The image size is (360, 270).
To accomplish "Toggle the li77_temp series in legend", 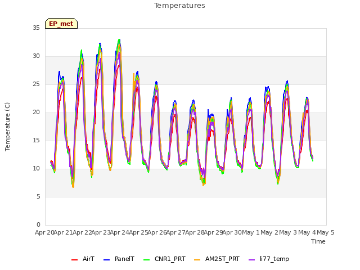I will pos(269,259).
